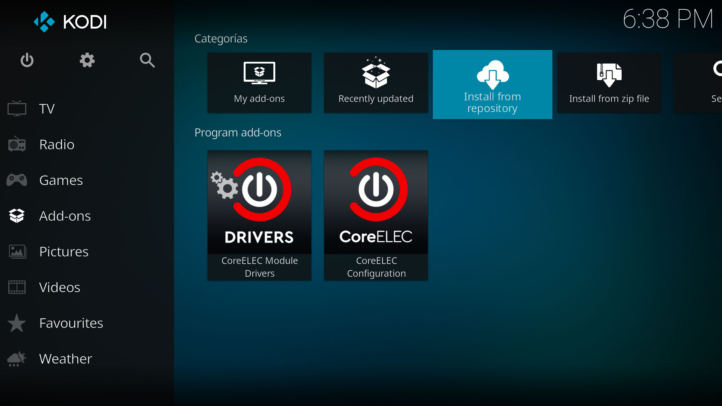Click the power icon
The image size is (722, 406).
coord(27,60)
